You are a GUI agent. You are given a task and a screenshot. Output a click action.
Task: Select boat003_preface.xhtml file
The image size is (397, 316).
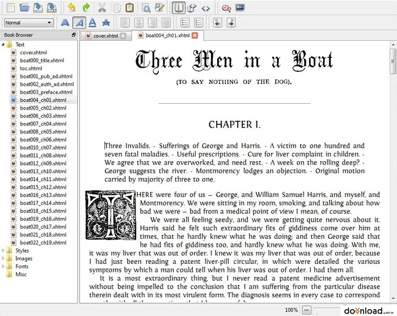point(46,92)
